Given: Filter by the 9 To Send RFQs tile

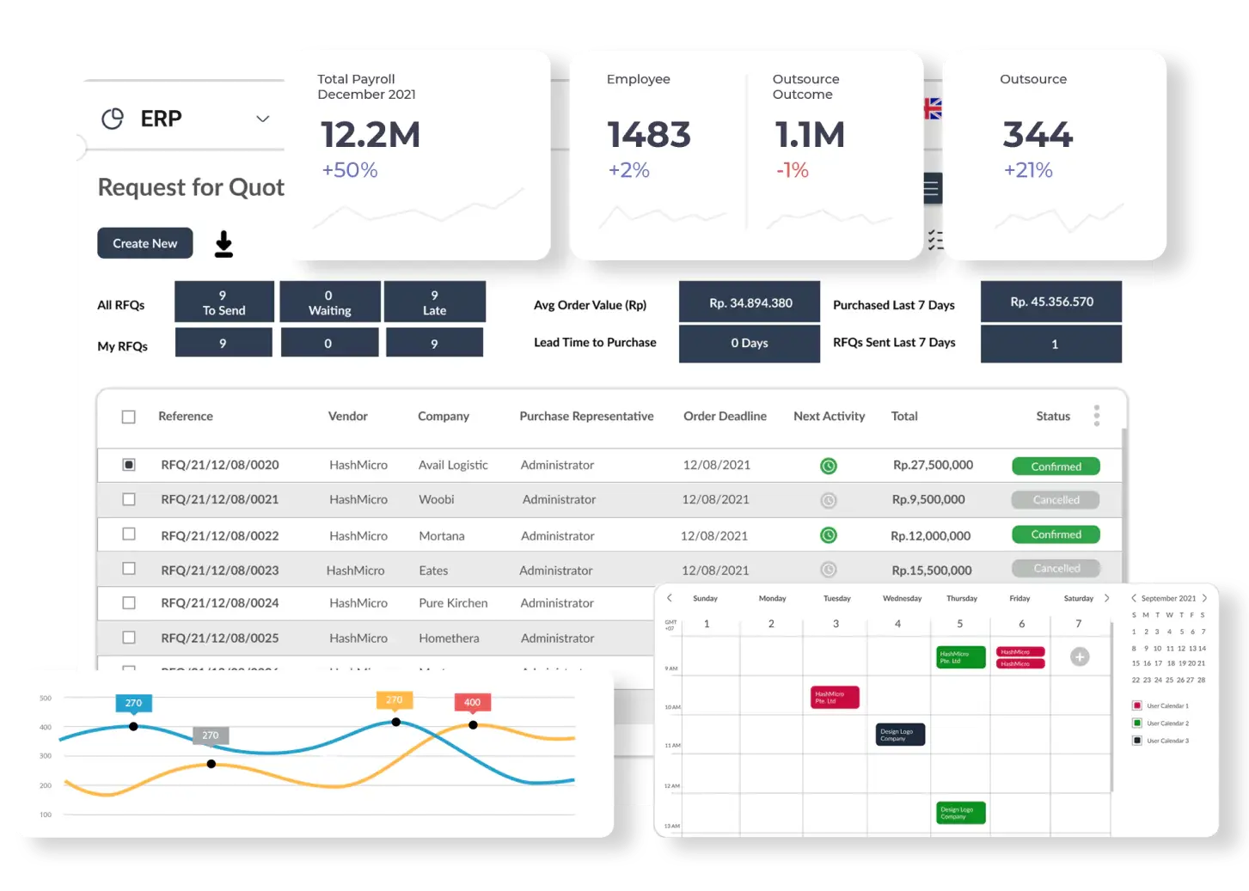Looking at the screenshot, I should pyautogui.click(x=224, y=302).
